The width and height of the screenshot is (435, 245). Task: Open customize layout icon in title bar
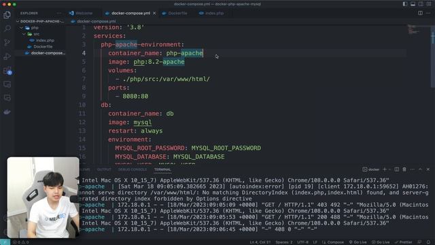coord(429,4)
